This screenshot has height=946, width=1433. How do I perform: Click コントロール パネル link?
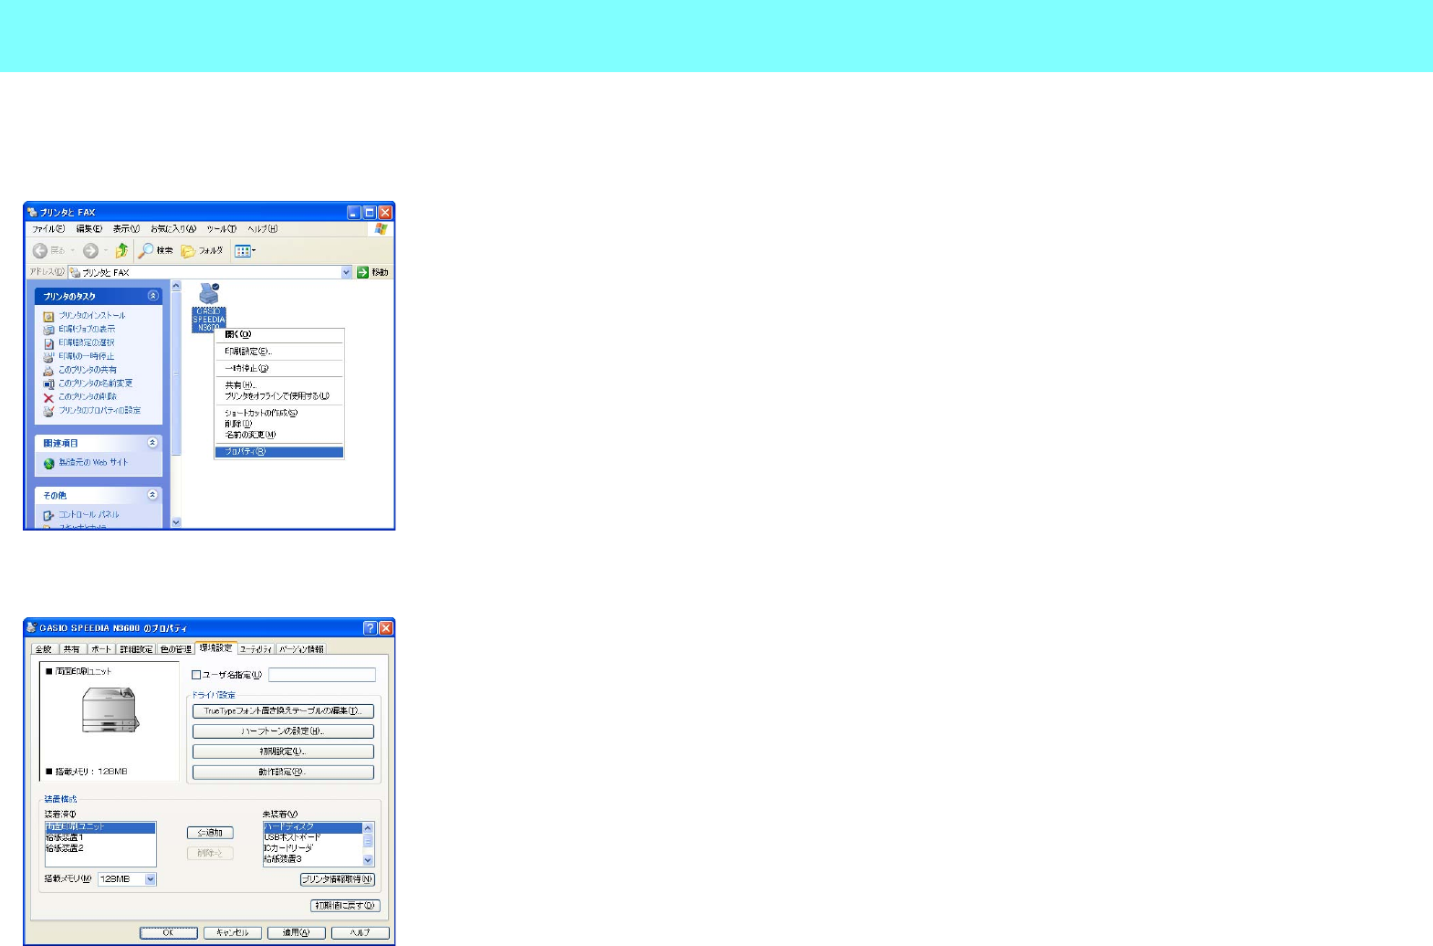(89, 515)
